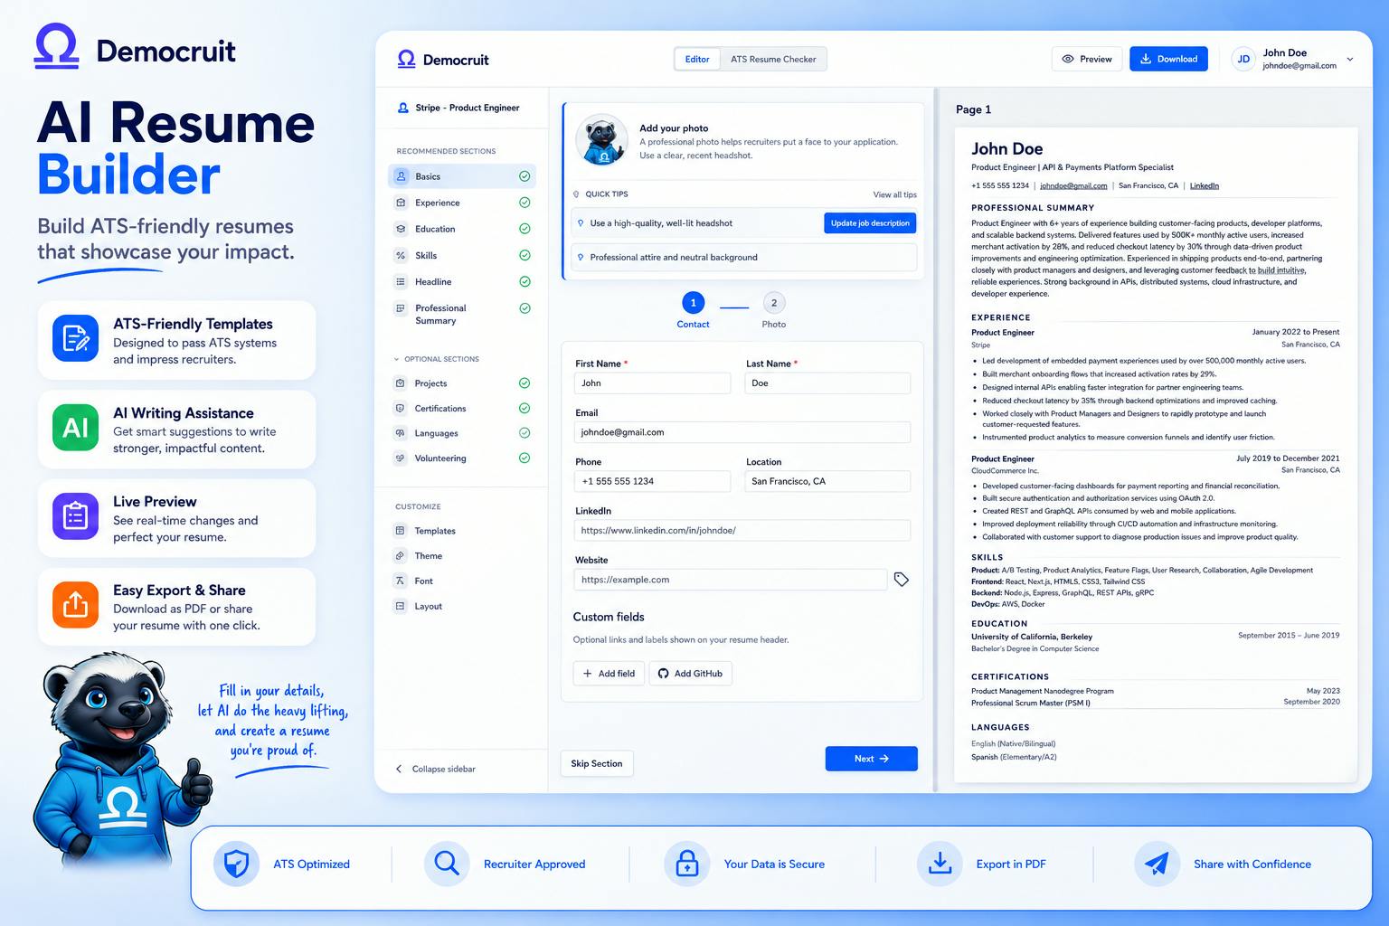Click the profile photo avatar thumbnail
This screenshot has width=1389, height=926.
pyautogui.click(x=601, y=140)
